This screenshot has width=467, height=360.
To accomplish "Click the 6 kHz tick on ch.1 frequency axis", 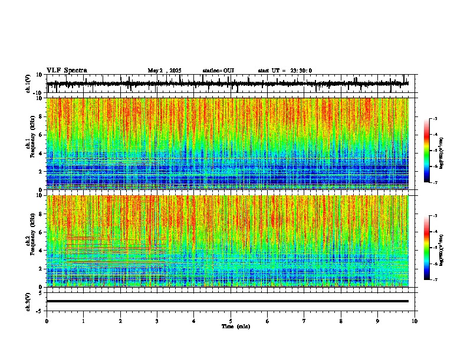I will [x=41, y=135].
